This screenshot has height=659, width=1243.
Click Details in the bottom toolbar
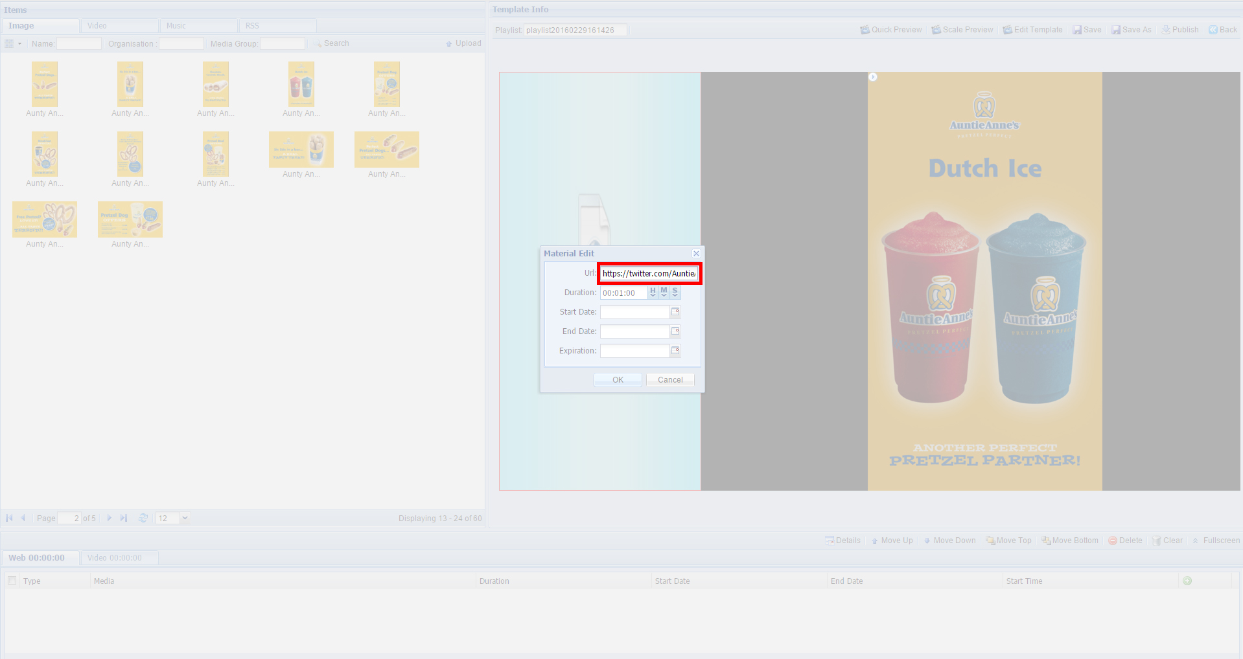coord(842,541)
